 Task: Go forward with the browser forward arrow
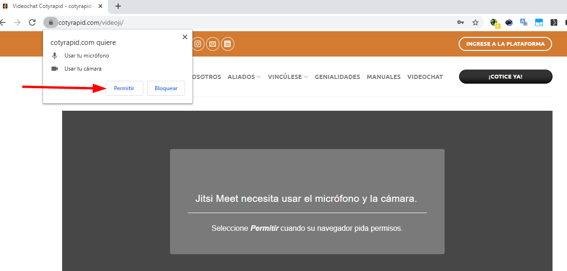click(17, 22)
